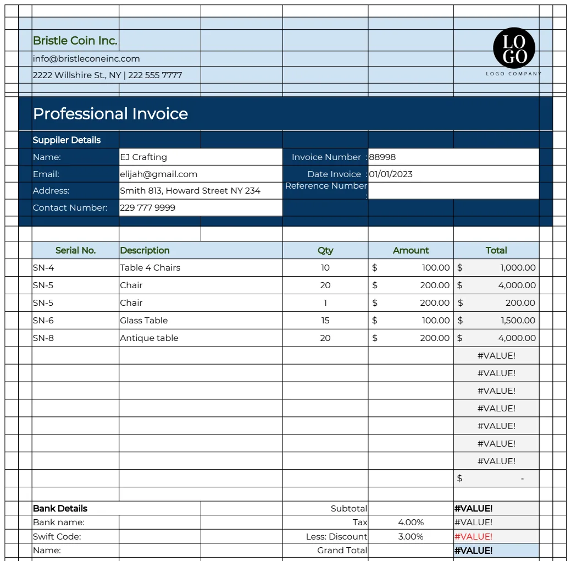Viewport: 571px width, 561px height.
Task: Select the Table 4 Chairs description cell
Action: 201,267
